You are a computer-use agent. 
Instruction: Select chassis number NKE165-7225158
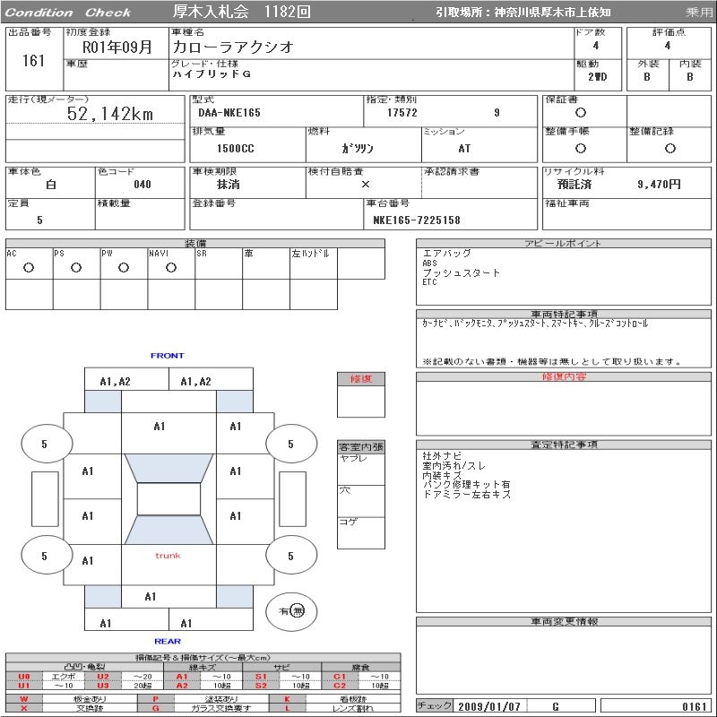[x=417, y=220]
